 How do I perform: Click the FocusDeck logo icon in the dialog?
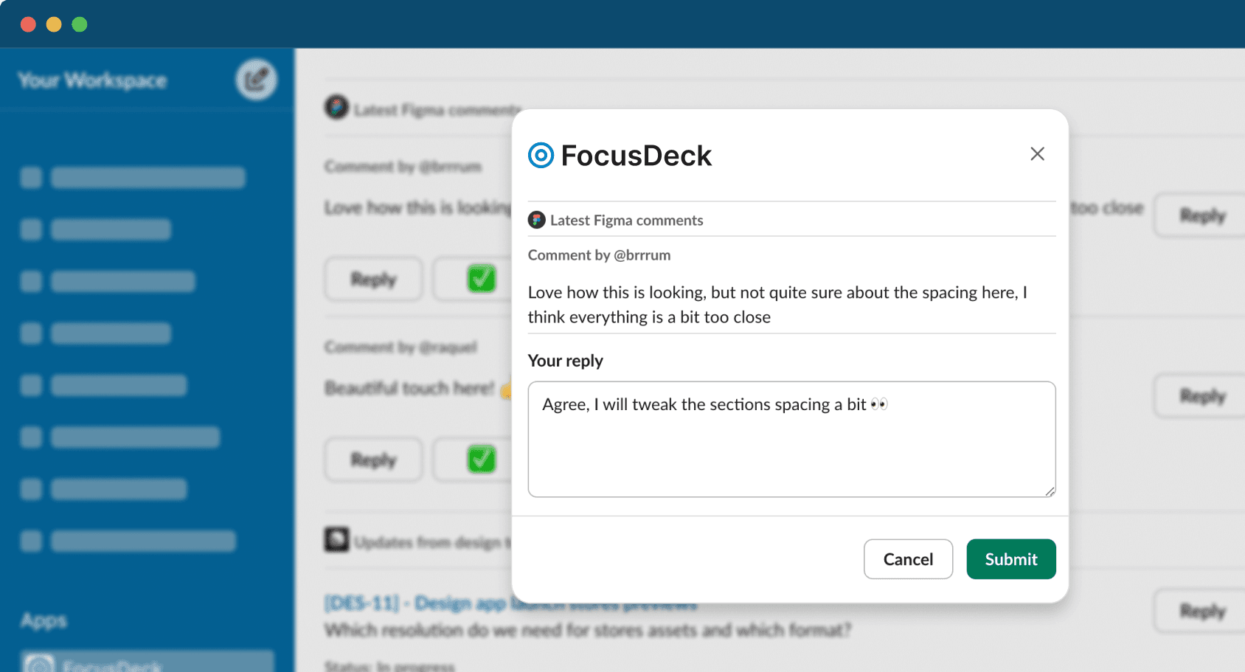tap(541, 156)
